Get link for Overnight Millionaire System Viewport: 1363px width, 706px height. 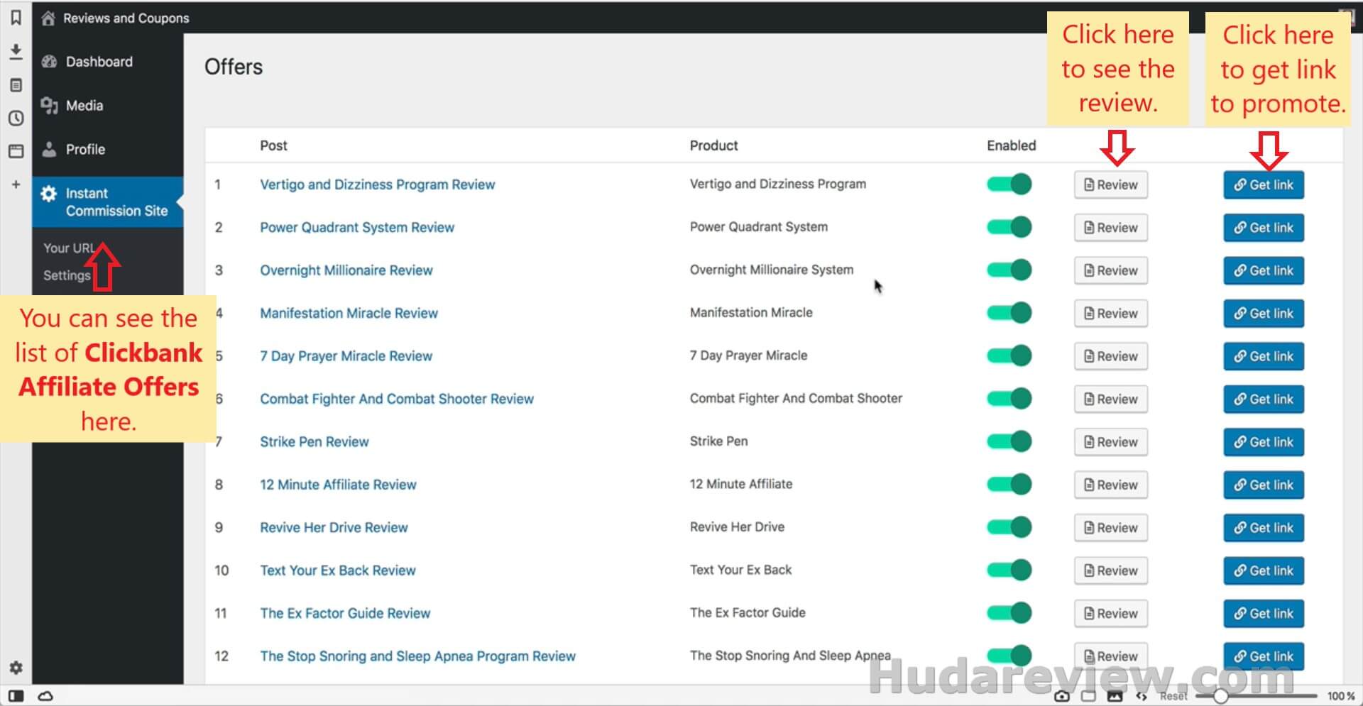point(1264,271)
